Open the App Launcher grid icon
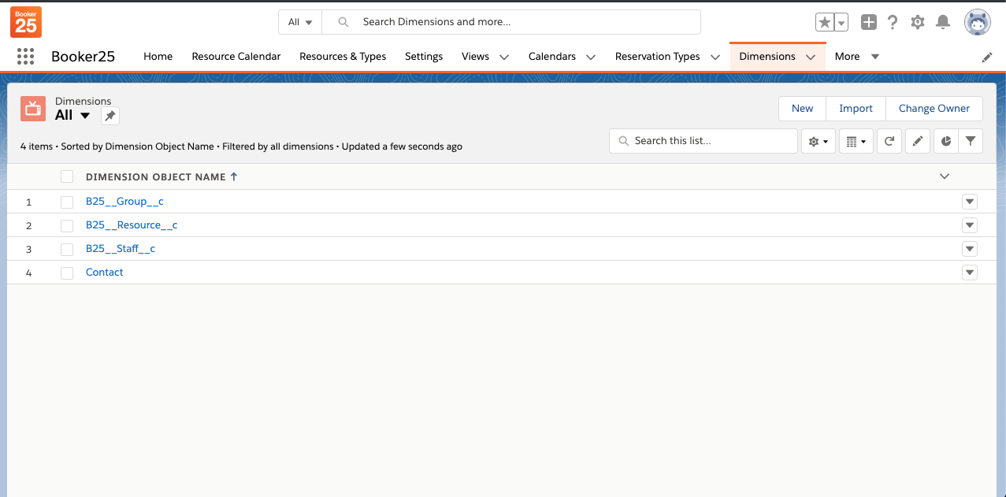1006x497 pixels. point(25,57)
